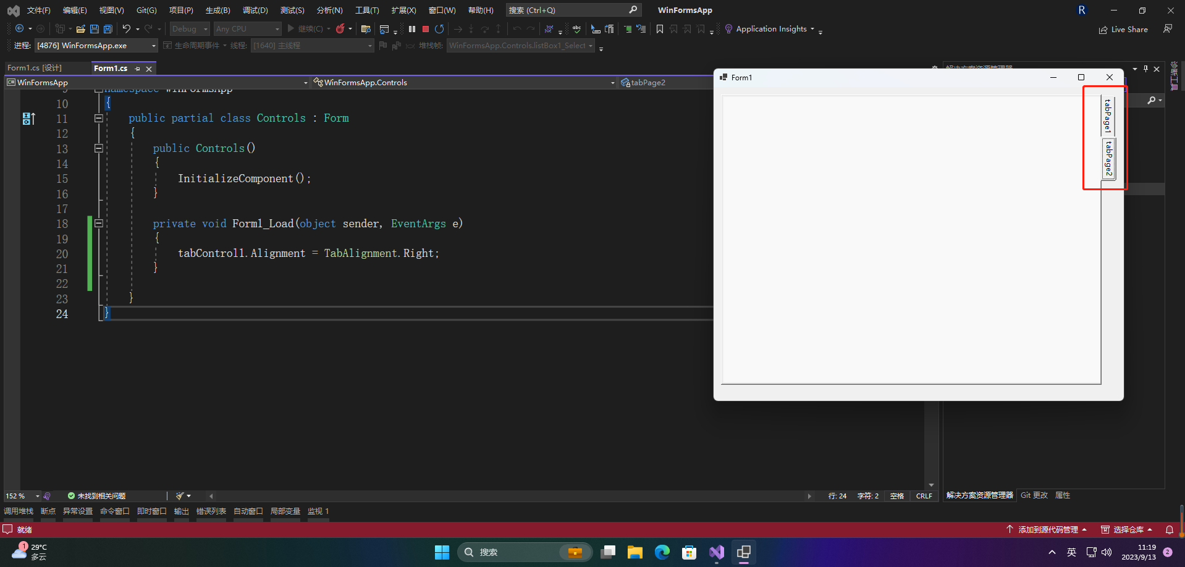Image resolution: width=1185 pixels, height=567 pixels.
Task: Open the thread dropdown showing [1640]
Action: 313,45
